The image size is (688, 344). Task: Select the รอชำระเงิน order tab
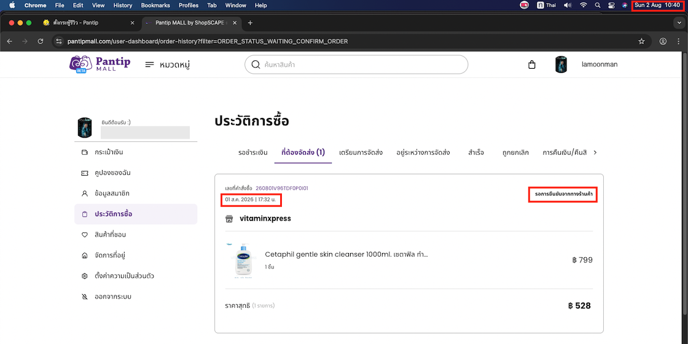pos(253,153)
